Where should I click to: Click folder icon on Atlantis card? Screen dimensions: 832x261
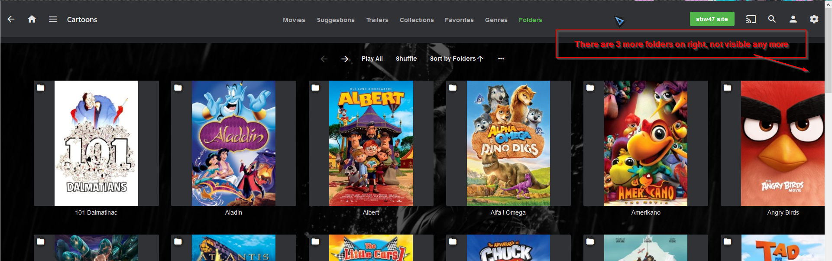pyautogui.click(x=178, y=241)
